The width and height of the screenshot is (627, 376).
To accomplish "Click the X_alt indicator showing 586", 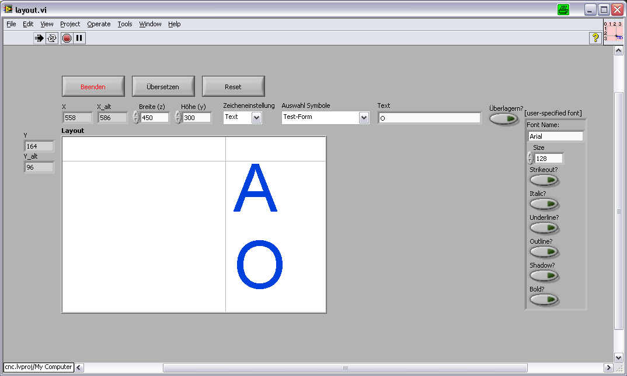I will click(x=112, y=118).
